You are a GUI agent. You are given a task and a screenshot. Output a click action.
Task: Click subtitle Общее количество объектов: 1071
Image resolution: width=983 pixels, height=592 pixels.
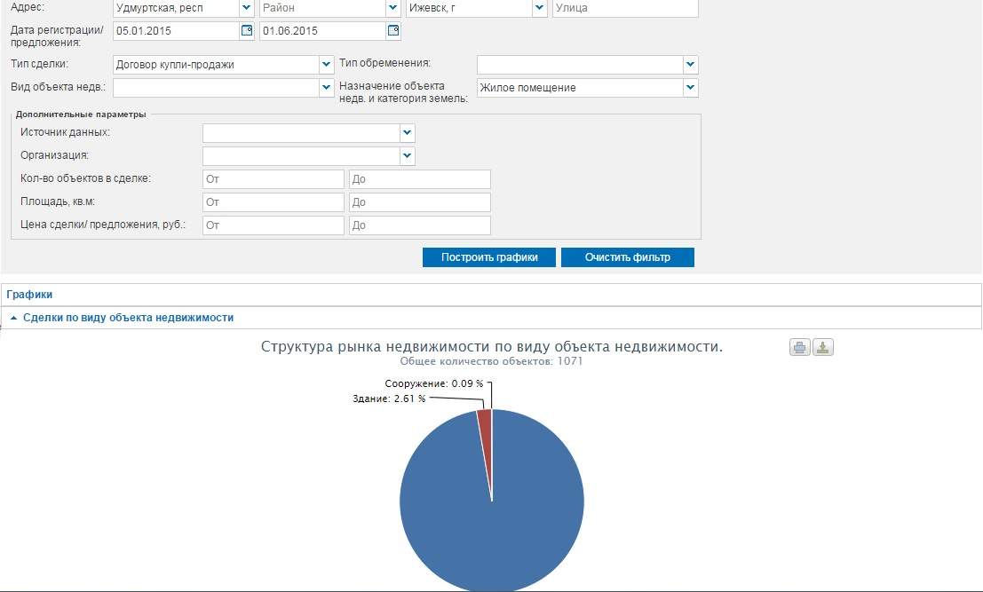(x=492, y=361)
